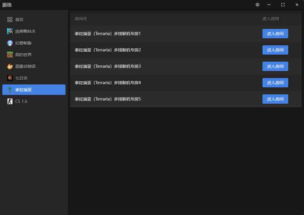
Task: Close the 游连 window
Action: (297, 5)
